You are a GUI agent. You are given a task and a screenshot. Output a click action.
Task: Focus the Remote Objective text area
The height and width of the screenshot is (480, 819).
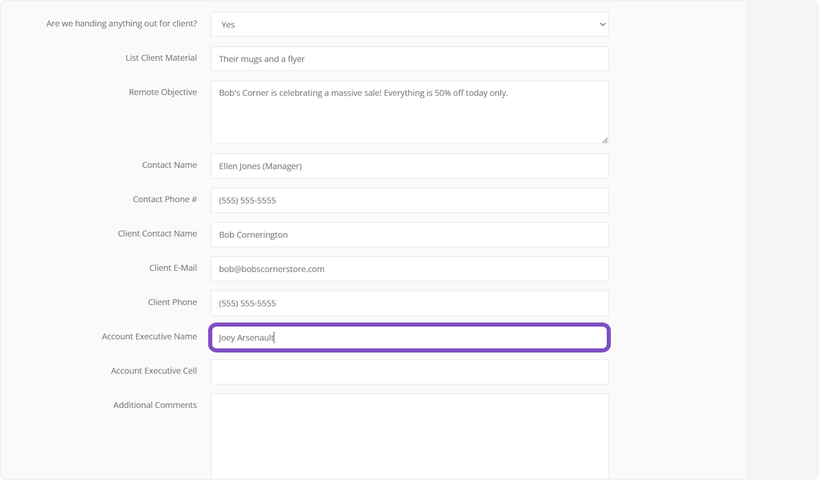409,112
